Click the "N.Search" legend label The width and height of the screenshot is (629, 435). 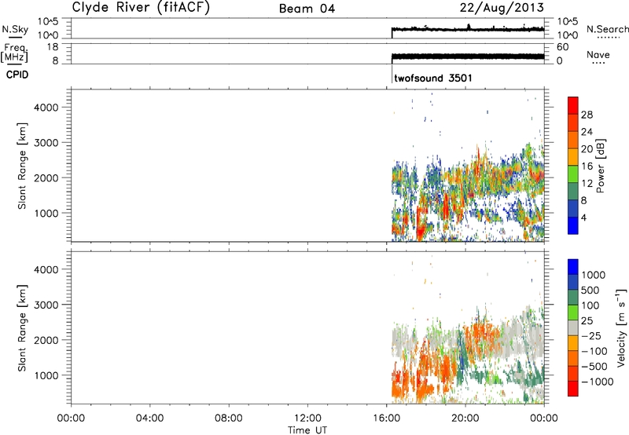coord(607,29)
